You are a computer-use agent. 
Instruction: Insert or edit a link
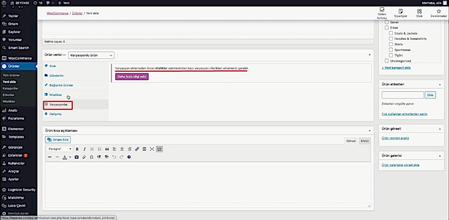tap(137, 149)
